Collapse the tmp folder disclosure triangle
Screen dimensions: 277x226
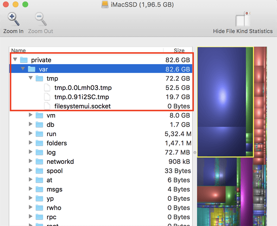[30, 78]
